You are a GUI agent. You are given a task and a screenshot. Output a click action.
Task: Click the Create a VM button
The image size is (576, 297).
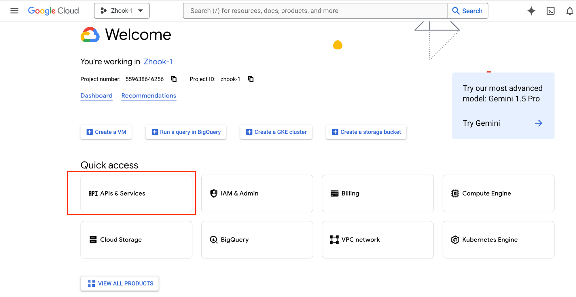pyautogui.click(x=106, y=132)
